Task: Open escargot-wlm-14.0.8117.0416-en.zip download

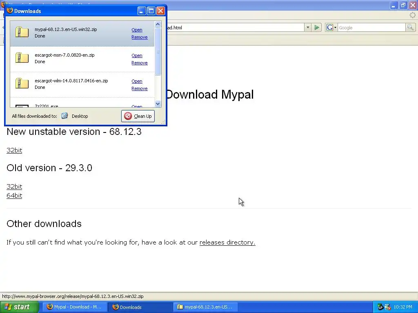Action: [137, 81]
